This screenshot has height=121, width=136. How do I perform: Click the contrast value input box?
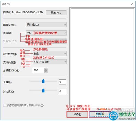(62, 91)
